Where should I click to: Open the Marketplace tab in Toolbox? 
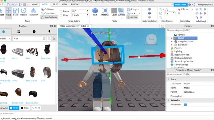4,32
